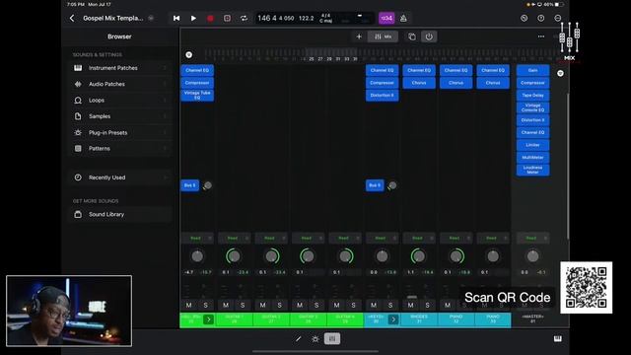
Task: Open Distortion II on the KEYS strip
Action: tap(382, 96)
